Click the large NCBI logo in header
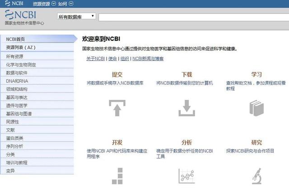Screen dimensions: 289x193 click(x=20, y=14)
